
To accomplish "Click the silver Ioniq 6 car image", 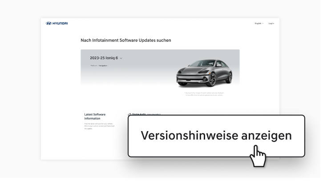I will tap(204, 71).
